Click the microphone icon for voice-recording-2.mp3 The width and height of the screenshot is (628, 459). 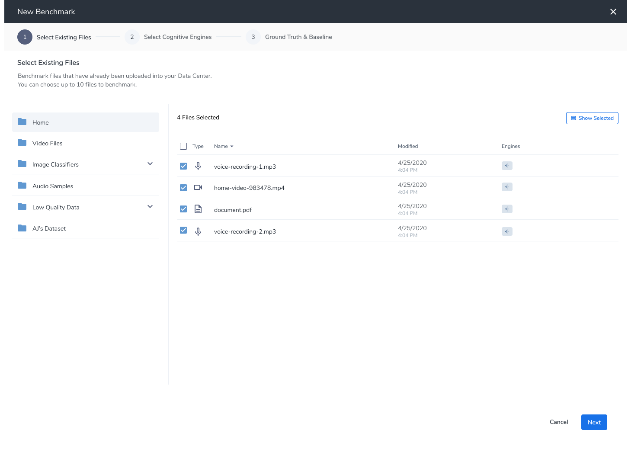click(198, 231)
